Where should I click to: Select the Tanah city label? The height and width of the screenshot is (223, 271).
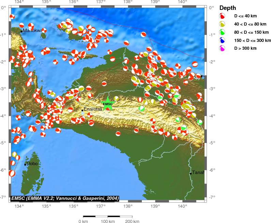[198, 173]
